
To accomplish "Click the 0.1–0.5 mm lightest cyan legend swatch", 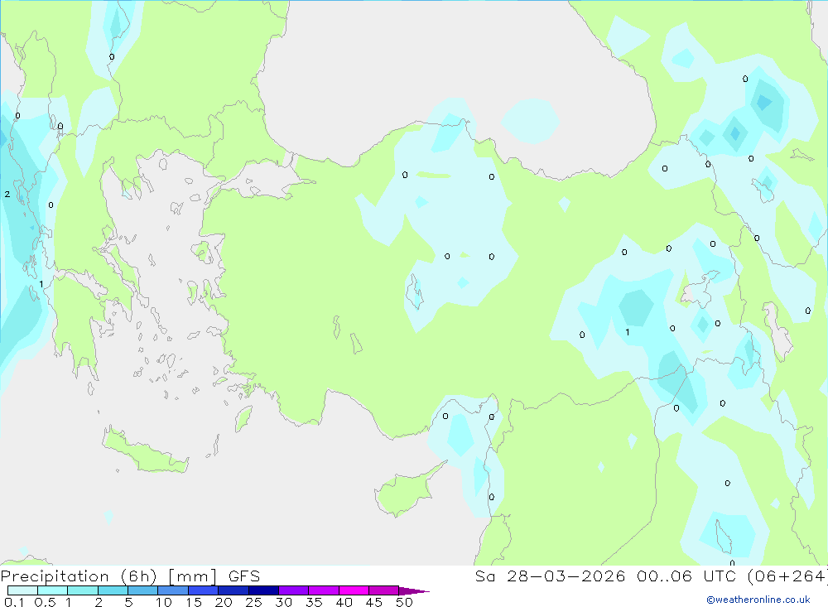I will point(22,590).
